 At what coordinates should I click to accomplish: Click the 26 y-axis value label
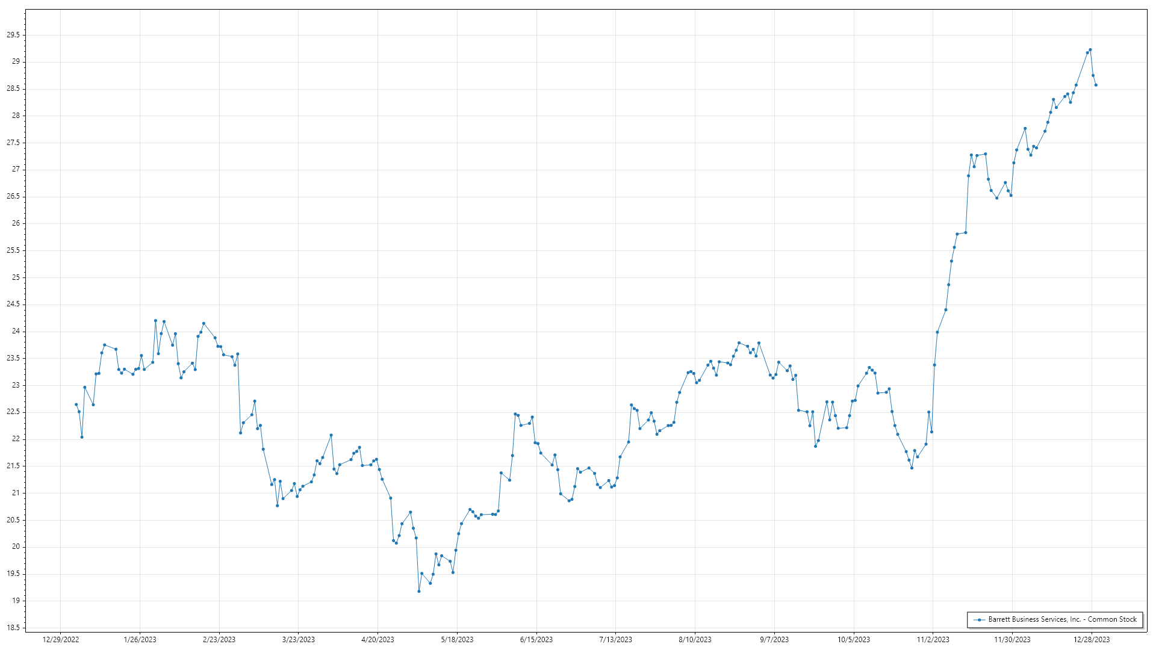coord(16,223)
